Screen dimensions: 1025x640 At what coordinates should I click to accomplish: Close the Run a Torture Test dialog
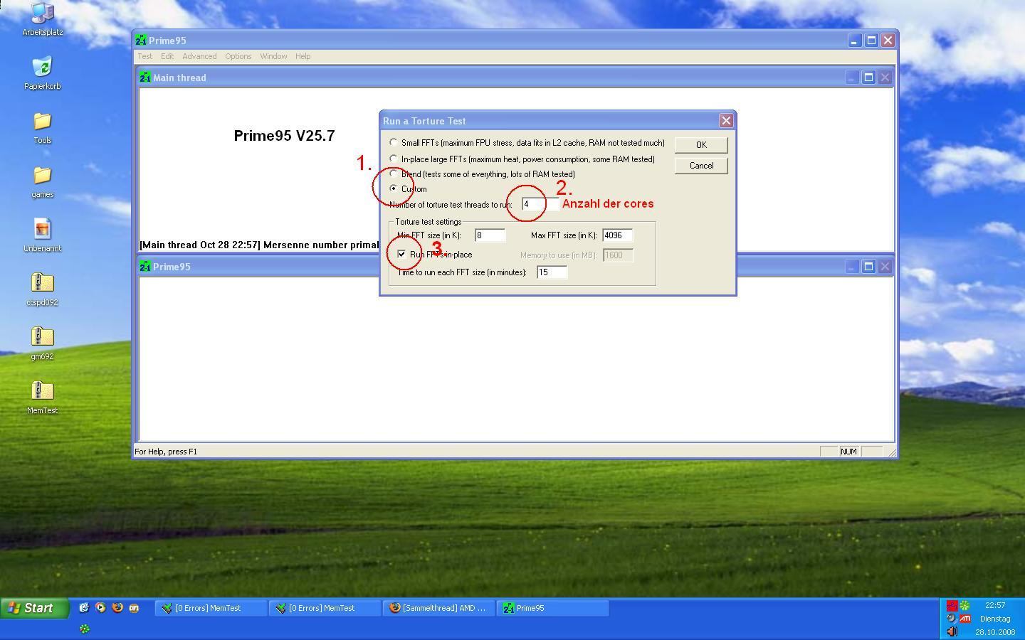pyautogui.click(x=726, y=121)
